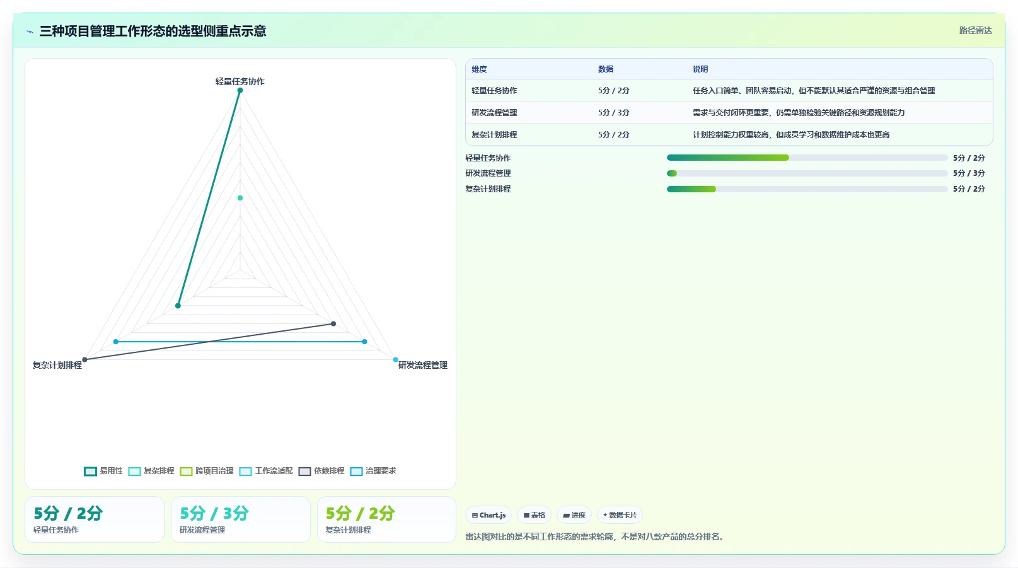Viewport: 1018px width, 568px height.
Task: Click the 数据 column header
Action: [x=606, y=69]
